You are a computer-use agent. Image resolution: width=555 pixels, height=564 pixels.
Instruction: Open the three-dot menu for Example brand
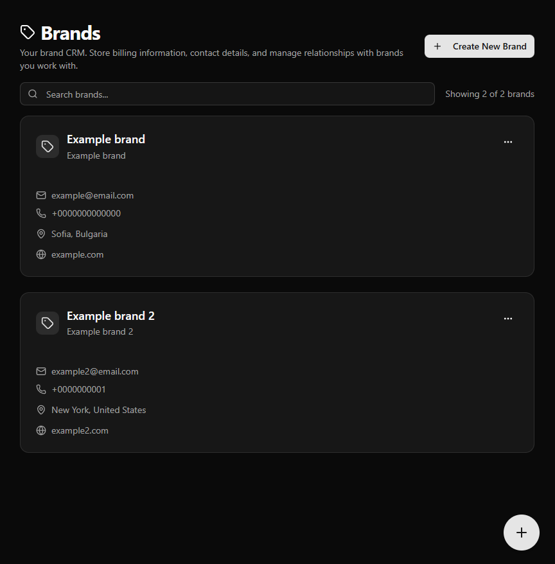click(508, 142)
